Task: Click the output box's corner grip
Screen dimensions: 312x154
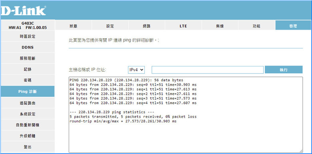Action: point(301,151)
